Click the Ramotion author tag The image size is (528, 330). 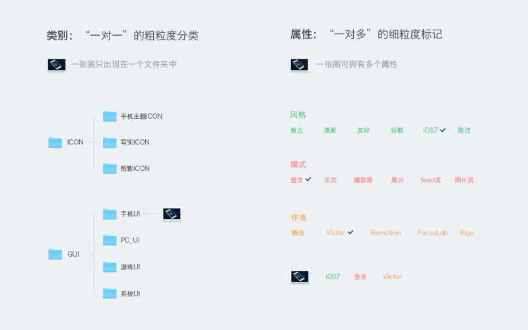pyautogui.click(x=385, y=232)
